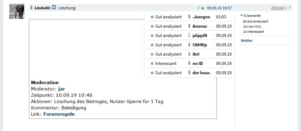Select user .Juergen in ratings list
This screenshot has height=131, width=301.
[202, 17]
